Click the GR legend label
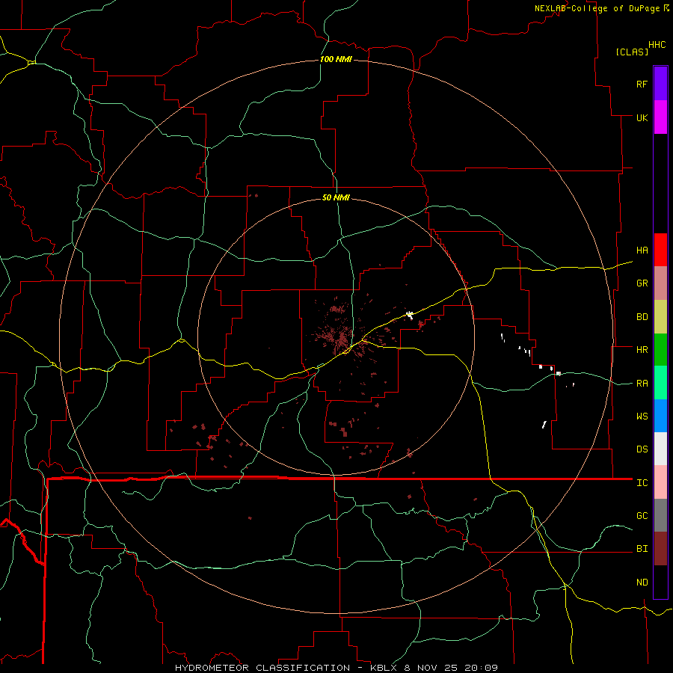The image size is (673, 673). (x=642, y=283)
